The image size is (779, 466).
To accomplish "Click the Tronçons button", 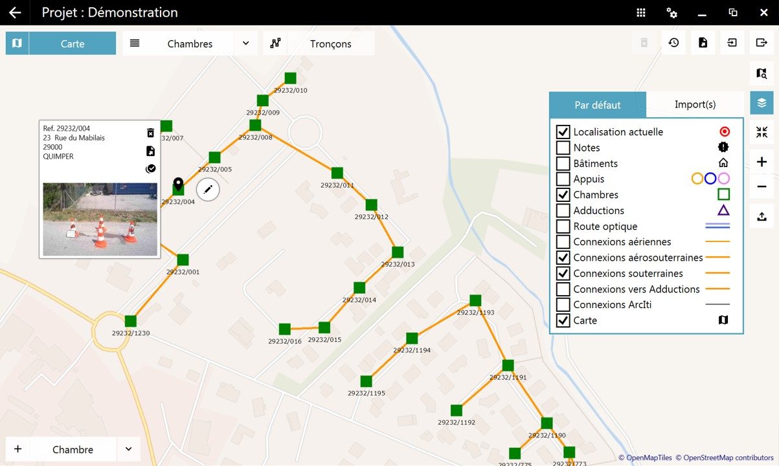I will click(330, 44).
